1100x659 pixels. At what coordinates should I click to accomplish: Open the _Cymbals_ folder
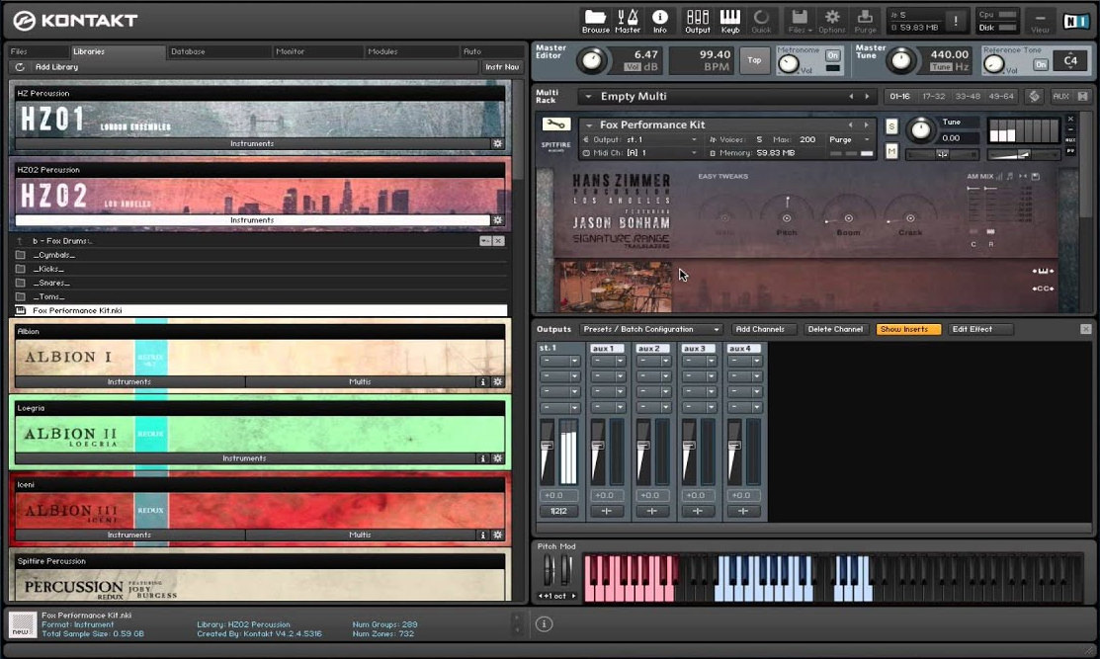[x=53, y=255]
